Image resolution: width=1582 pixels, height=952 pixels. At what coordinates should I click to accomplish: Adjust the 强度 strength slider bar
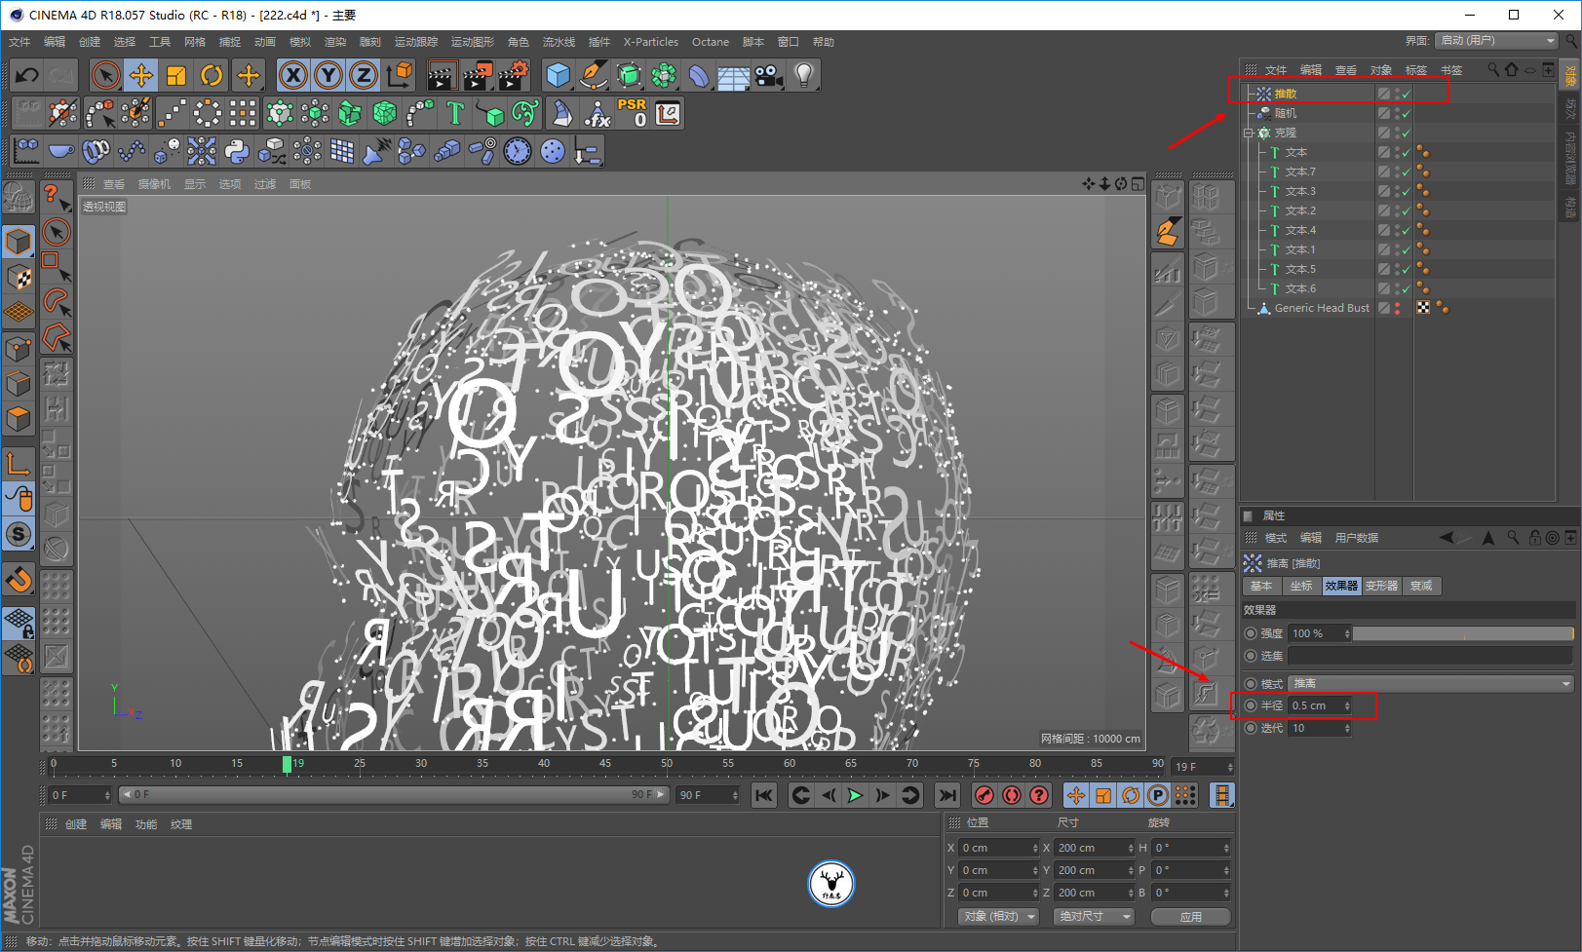1462,633
